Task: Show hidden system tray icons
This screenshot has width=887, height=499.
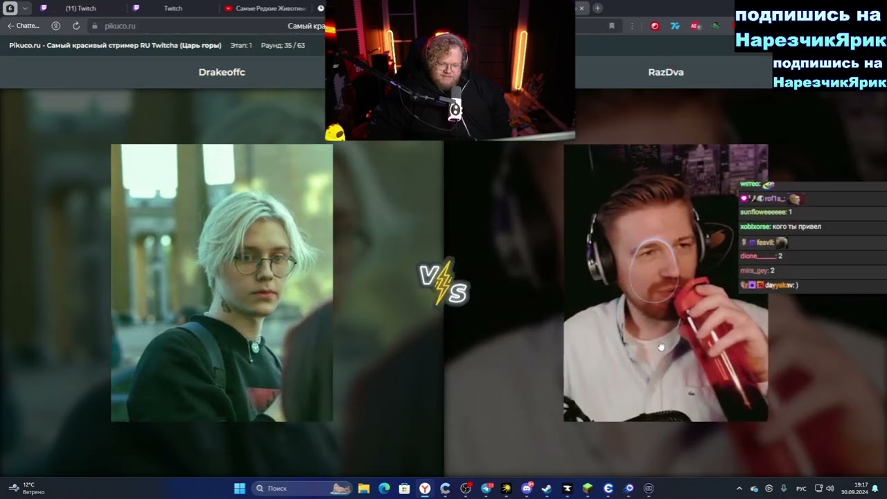Action: [739, 489]
